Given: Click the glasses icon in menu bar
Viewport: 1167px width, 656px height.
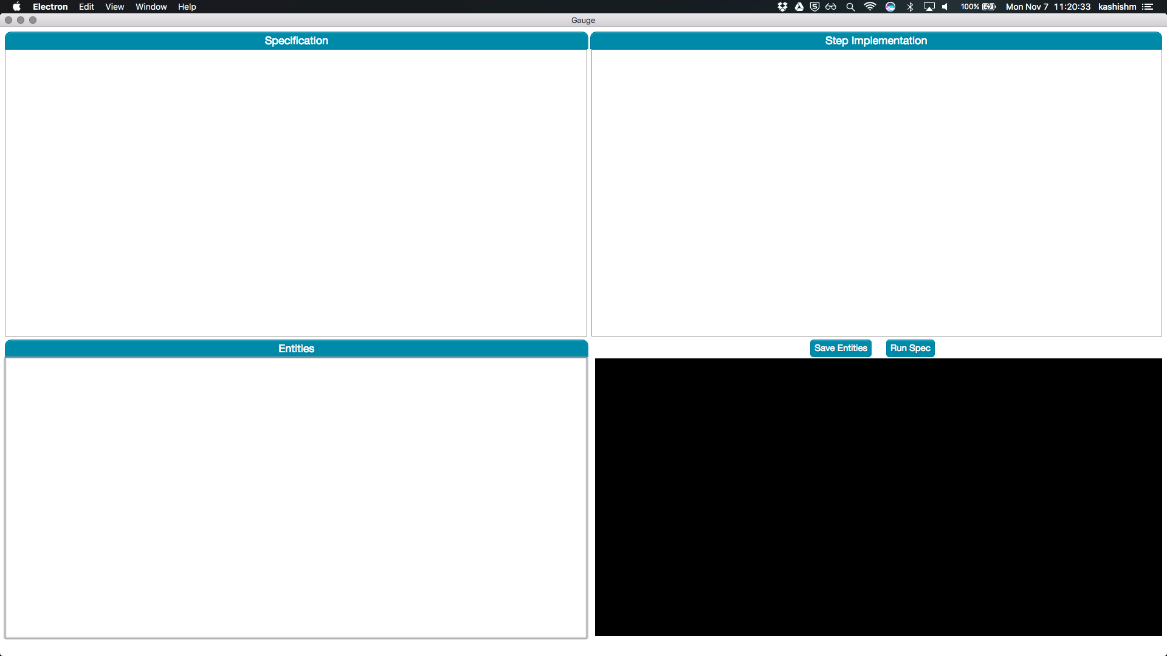Looking at the screenshot, I should 831,7.
